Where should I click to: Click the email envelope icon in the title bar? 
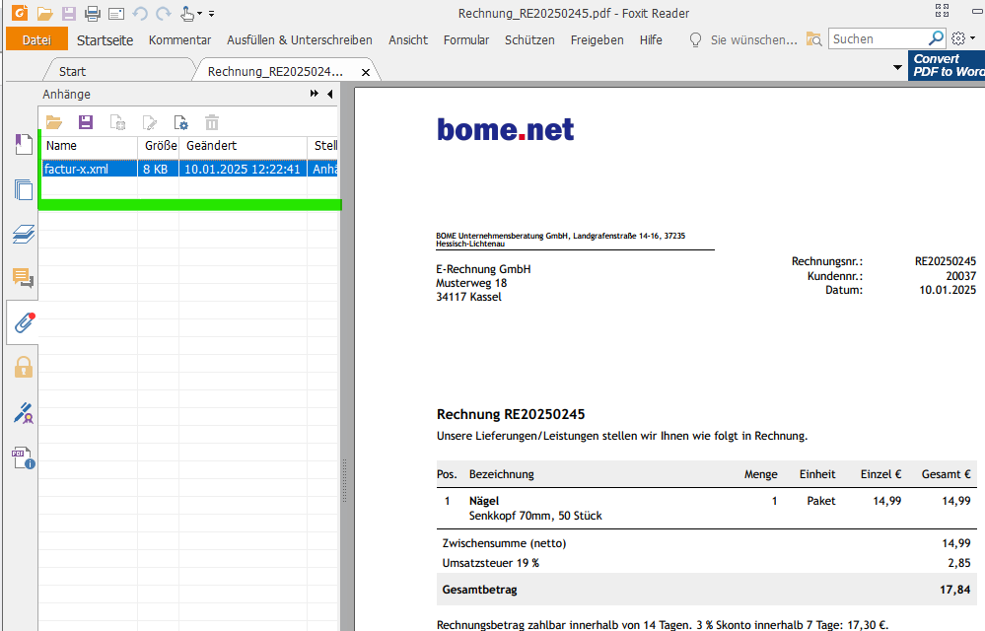[116, 13]
